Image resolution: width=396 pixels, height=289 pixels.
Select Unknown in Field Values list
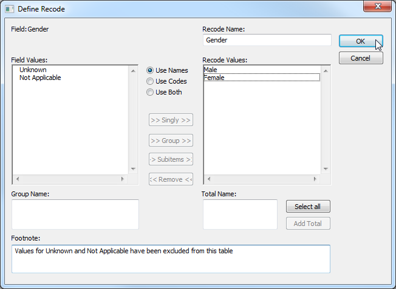click(x=33, y=70)
